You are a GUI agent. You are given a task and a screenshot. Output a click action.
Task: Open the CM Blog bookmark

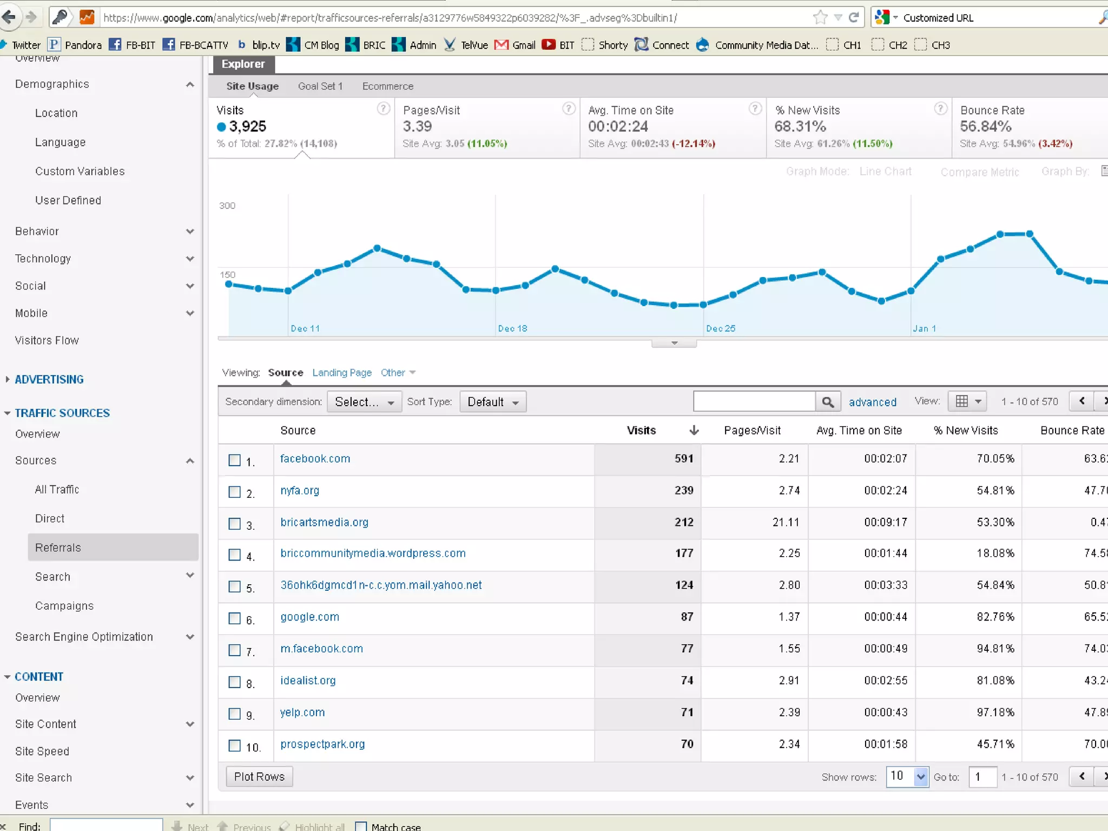pyautogui.click(x=313, y=45)
